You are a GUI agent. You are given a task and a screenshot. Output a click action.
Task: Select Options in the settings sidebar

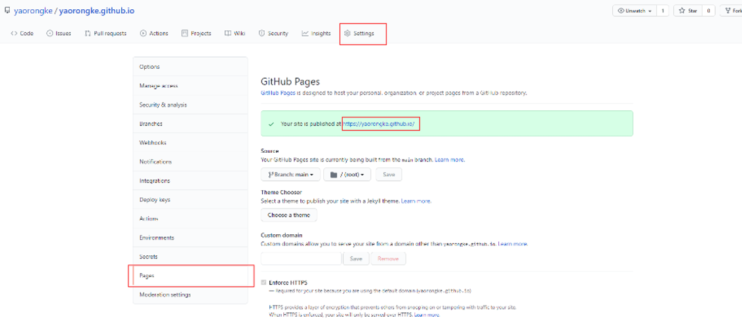pos(190,67)
